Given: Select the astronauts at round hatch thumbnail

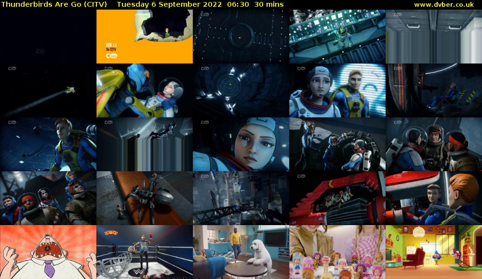Looking at the screenshot, I should pyautogui.click(x=337, y=144).
